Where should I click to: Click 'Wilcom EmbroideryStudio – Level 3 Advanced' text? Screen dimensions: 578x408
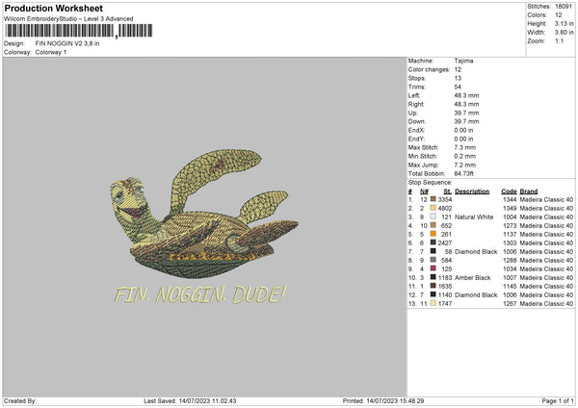[x=68, y=19]
